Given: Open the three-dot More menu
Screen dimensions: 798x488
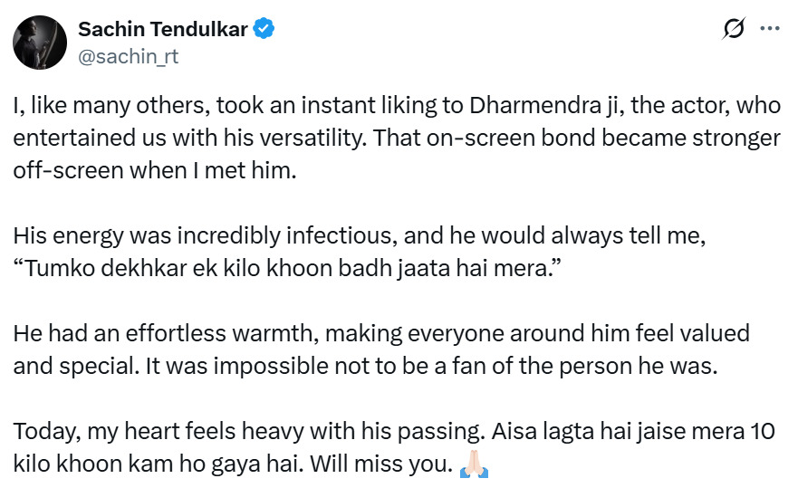Looking at the screenshot, I should coord(769,29).
